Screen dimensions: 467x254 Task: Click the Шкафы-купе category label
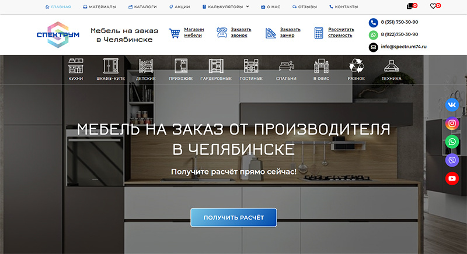111,79
